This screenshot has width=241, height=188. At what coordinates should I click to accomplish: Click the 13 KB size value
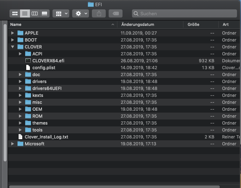click(208, 67)
